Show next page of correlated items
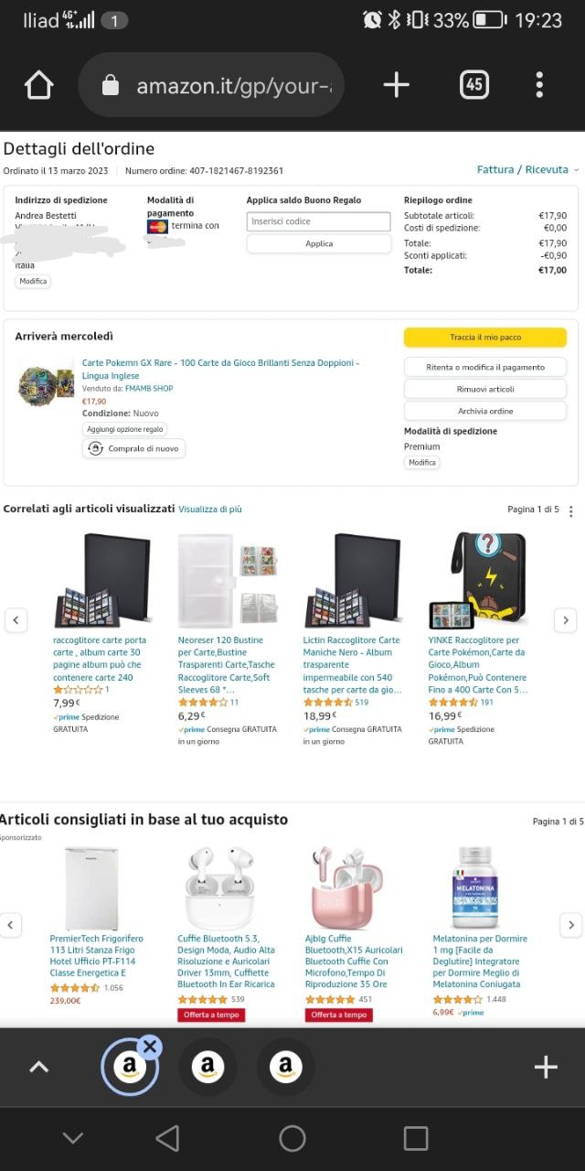The image size is (585, 1171). pos(566,620)
